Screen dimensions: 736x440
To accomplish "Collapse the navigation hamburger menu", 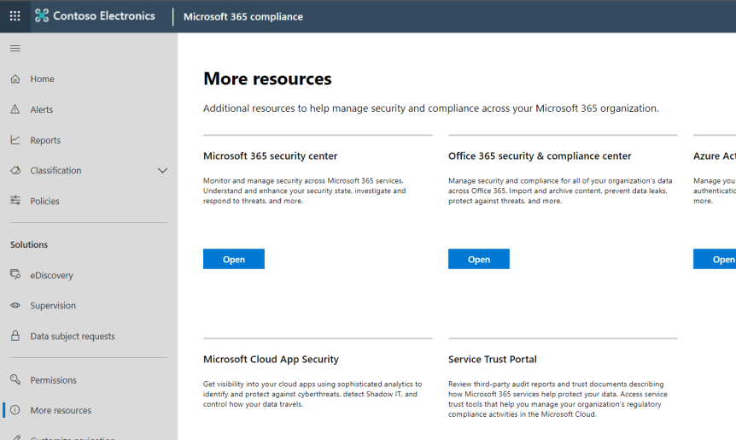I will (15, 49).
